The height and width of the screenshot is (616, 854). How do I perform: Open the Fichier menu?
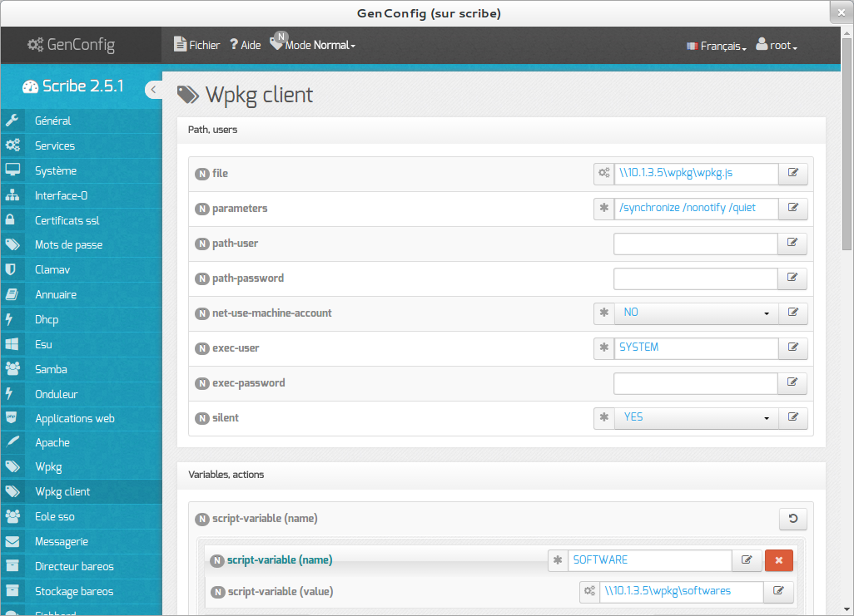(x=196, y=45)
